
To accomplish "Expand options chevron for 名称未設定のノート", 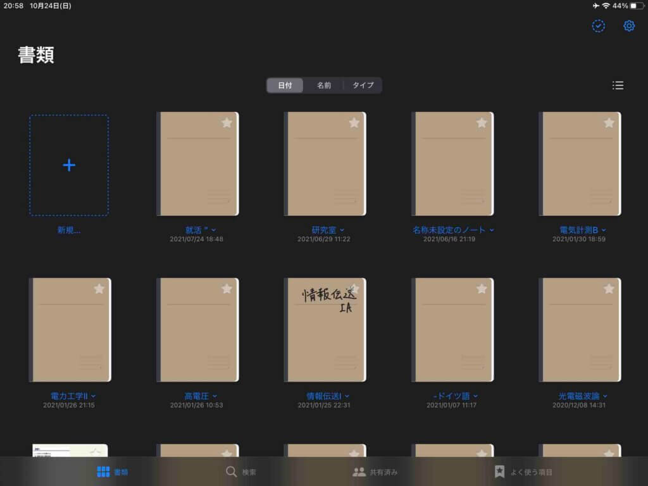I will coord(492,230).
